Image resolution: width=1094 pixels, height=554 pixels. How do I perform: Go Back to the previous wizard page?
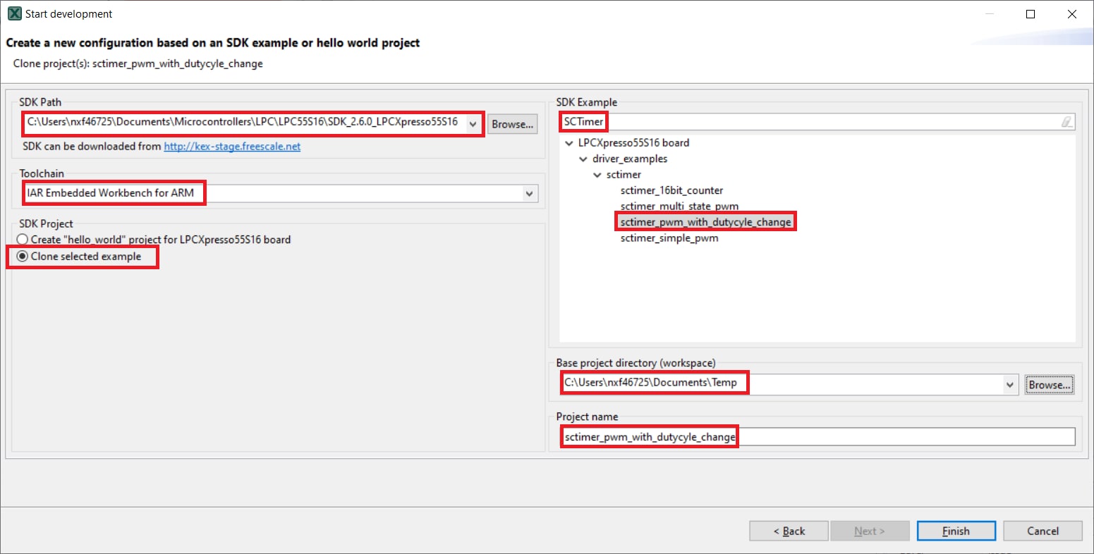coord(788,531)
